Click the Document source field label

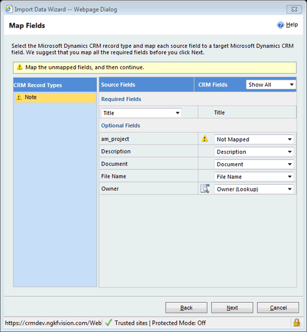[114, 164]
